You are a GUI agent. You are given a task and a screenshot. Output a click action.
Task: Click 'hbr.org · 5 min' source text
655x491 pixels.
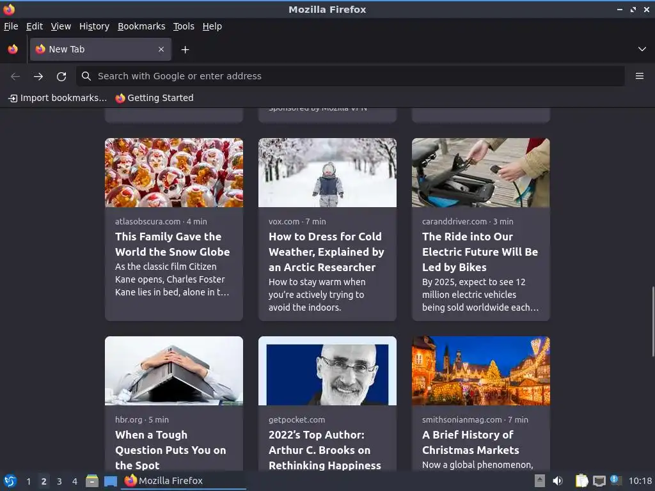tap(141, 419)
